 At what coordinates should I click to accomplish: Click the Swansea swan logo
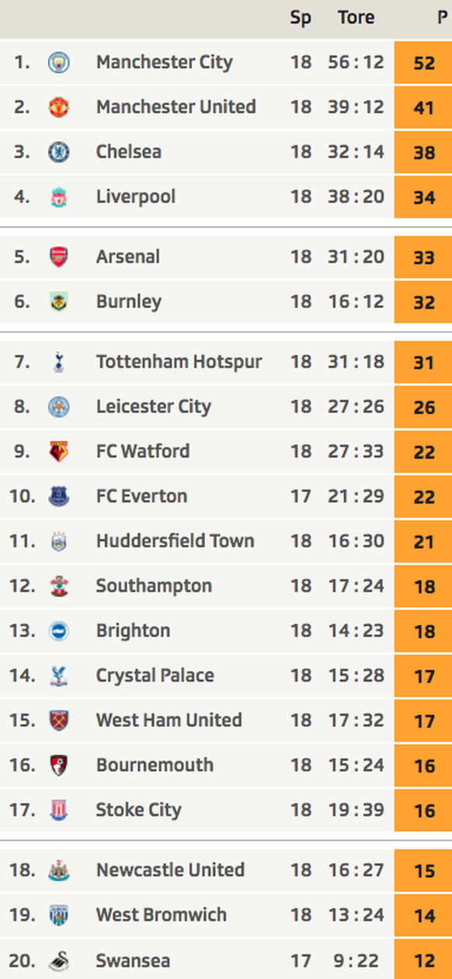(59, 961)
